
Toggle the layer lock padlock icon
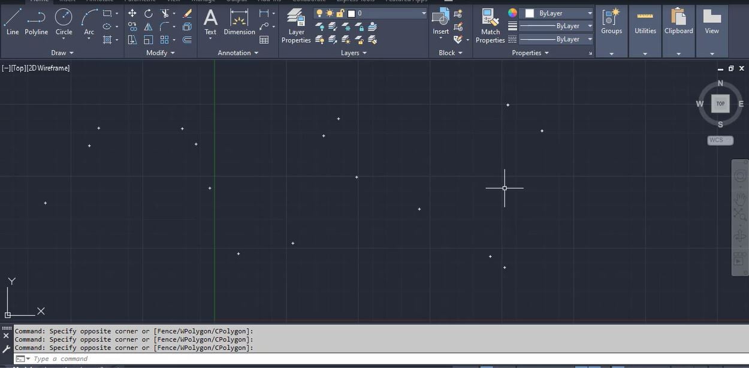tap(340, 13)
